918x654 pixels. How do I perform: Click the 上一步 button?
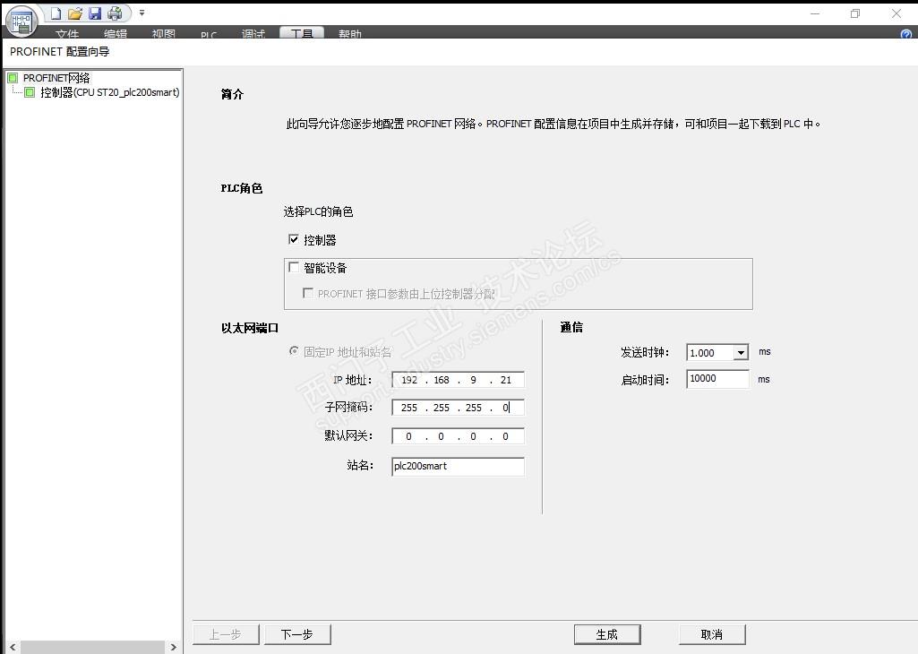(226, 634)
